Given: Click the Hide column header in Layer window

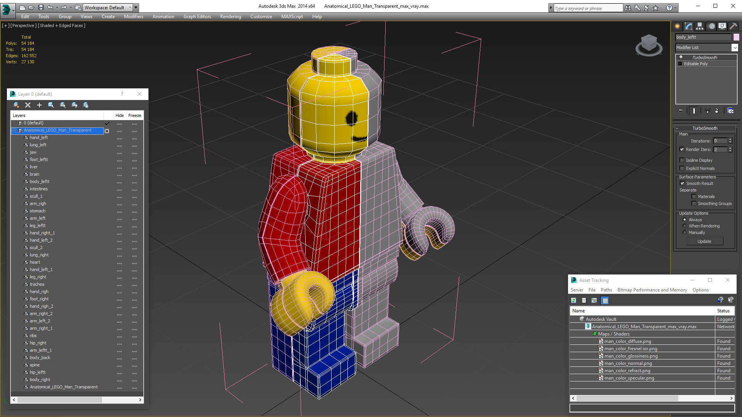Looking at the screenshot, I should pyautogui.click(x=119, y=115).
